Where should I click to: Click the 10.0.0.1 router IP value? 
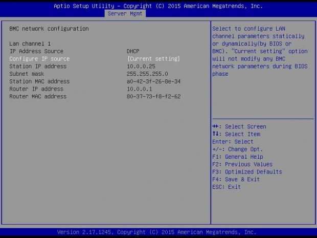(139, 89)
